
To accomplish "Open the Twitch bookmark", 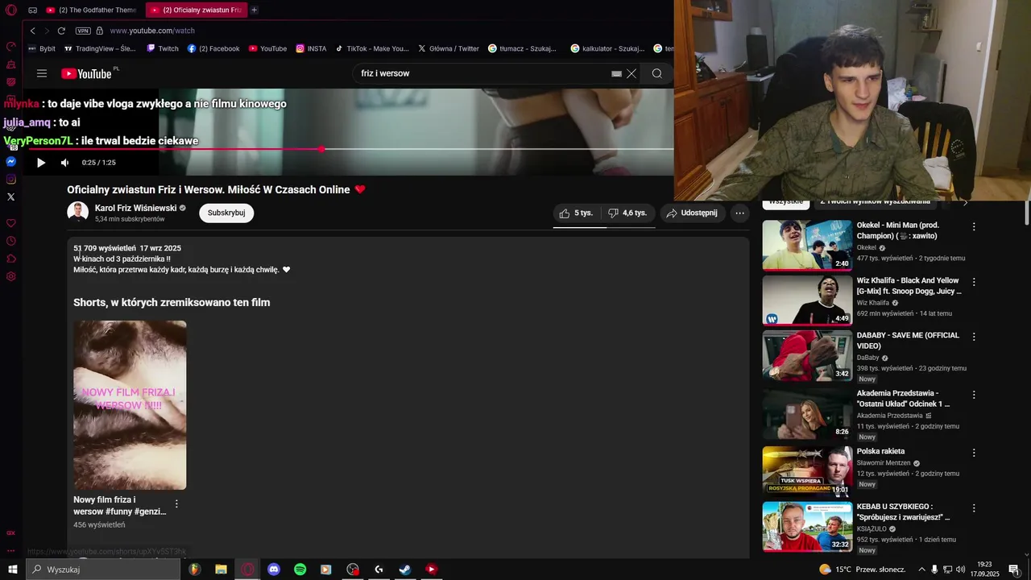I will (x=163, y=48).
